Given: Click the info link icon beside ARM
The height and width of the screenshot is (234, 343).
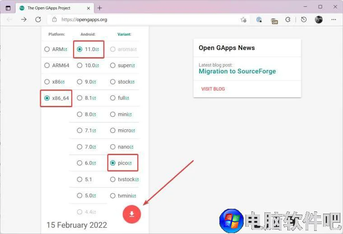Looking at the screenshot, I should 65,50.
